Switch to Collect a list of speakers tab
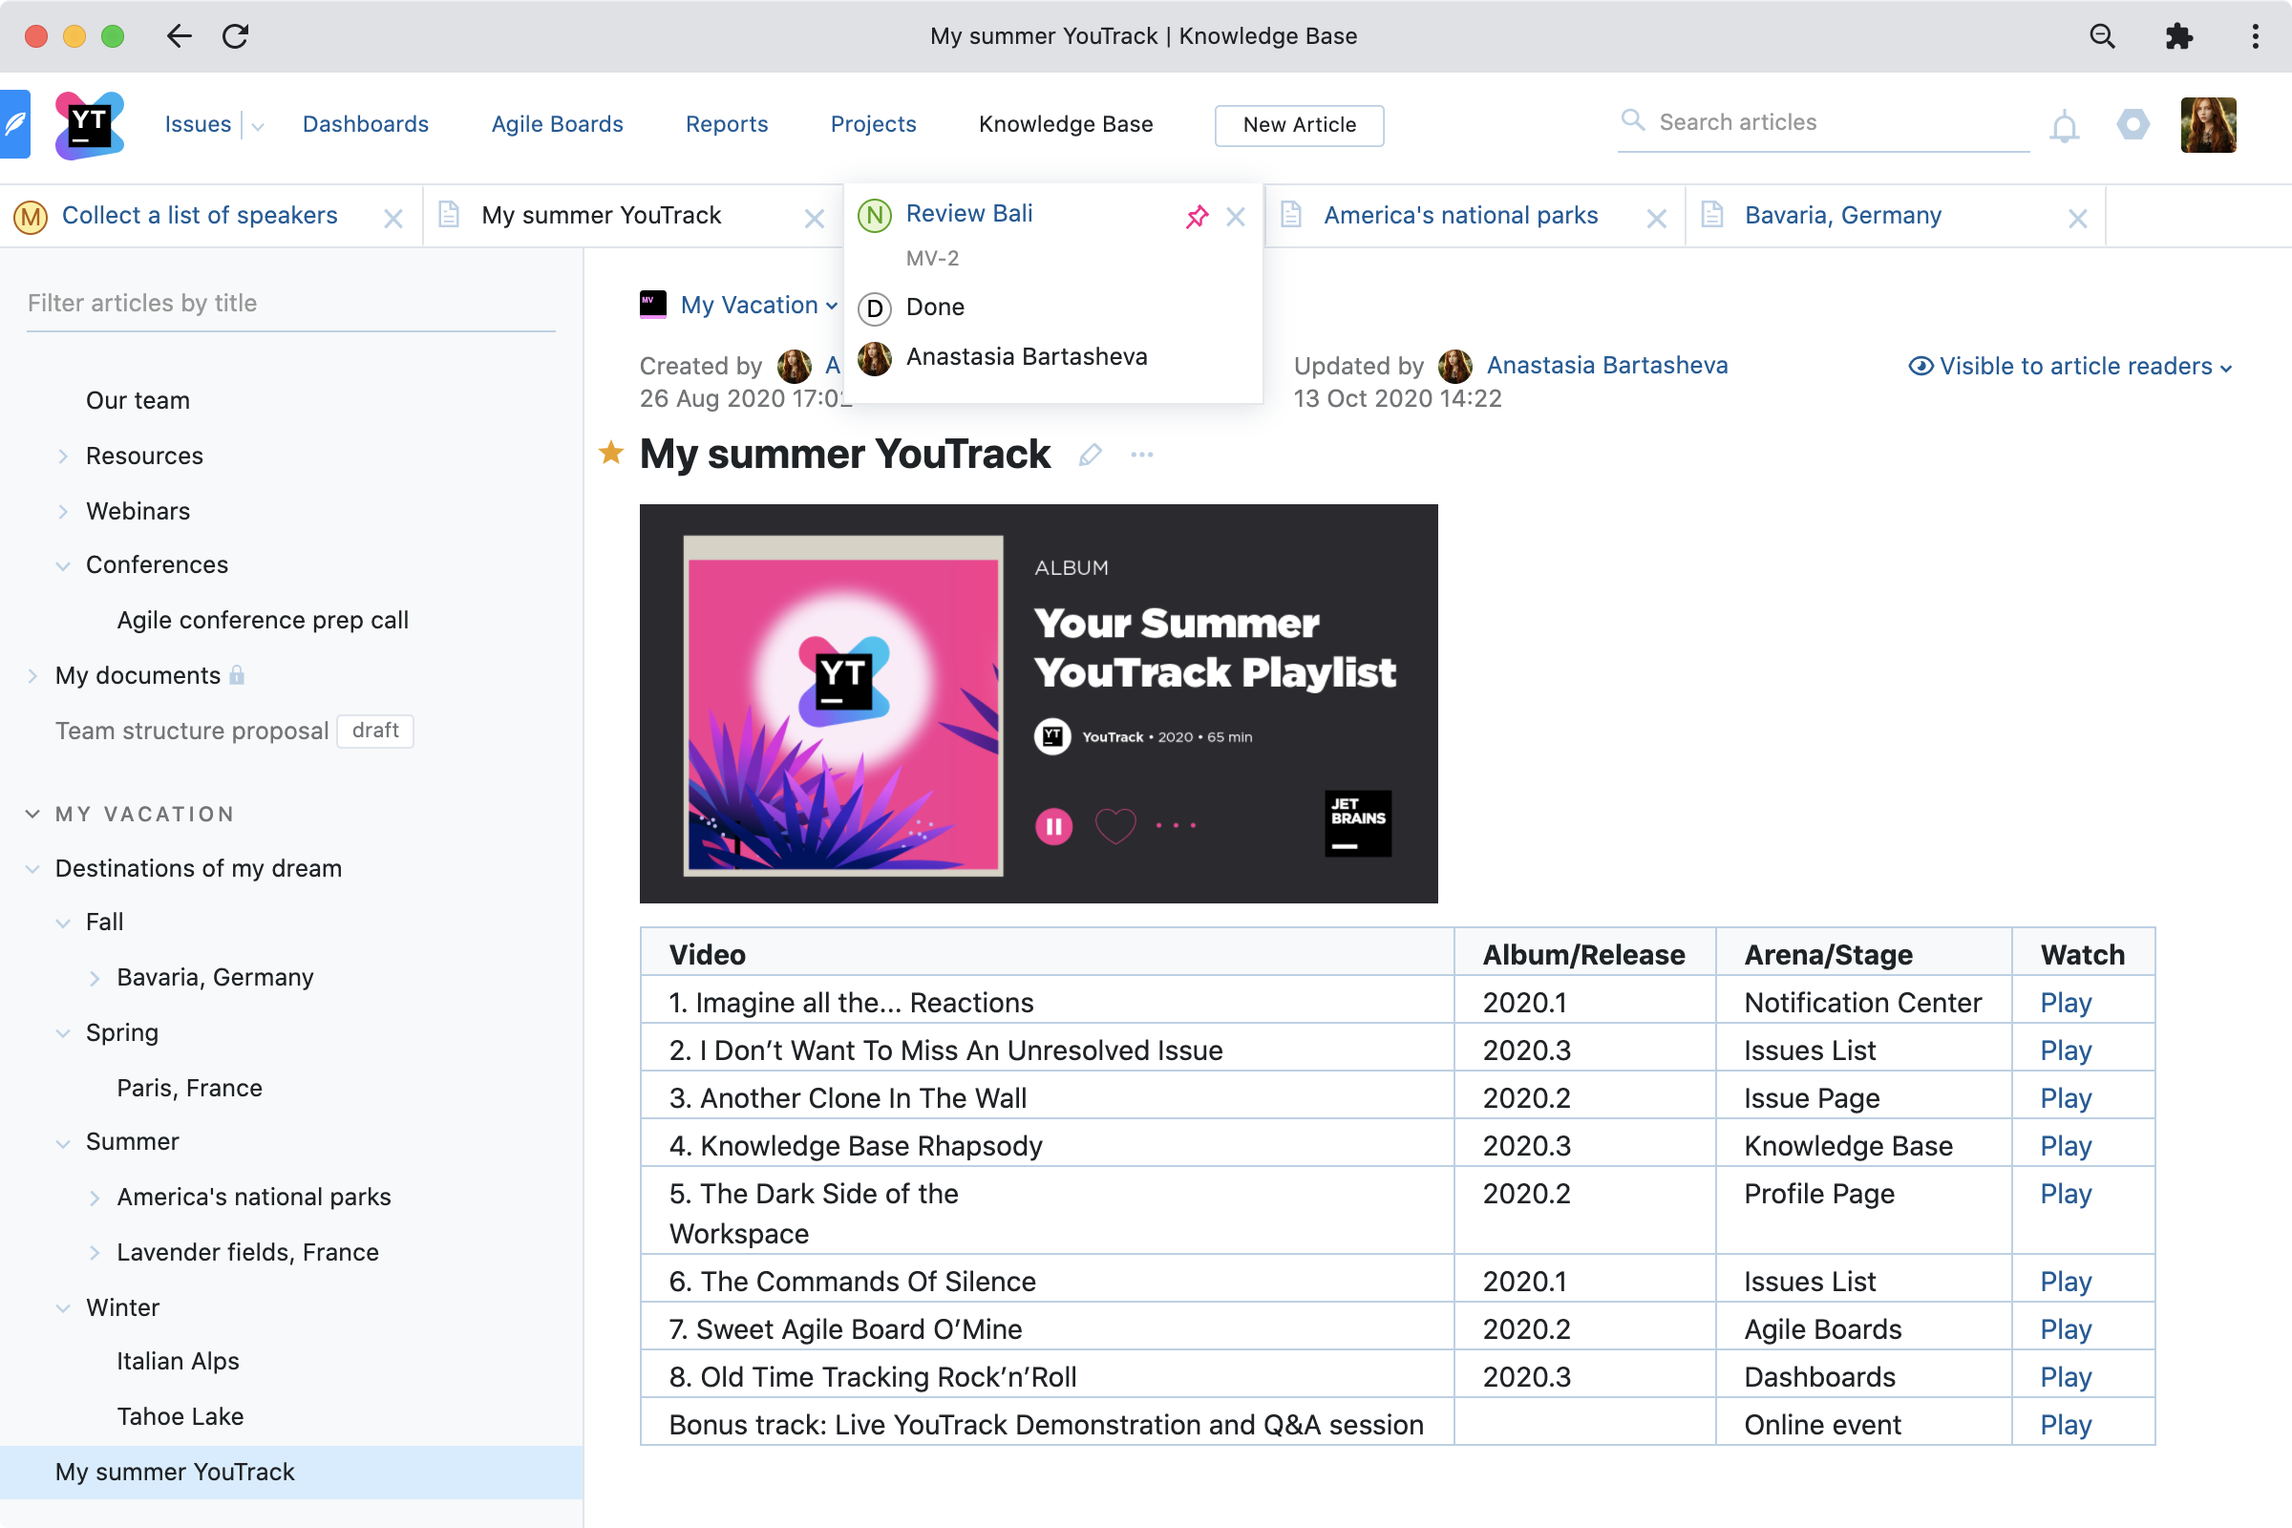The width and height of the screenshot is (2292, 1528). click(x=200, y=214)
